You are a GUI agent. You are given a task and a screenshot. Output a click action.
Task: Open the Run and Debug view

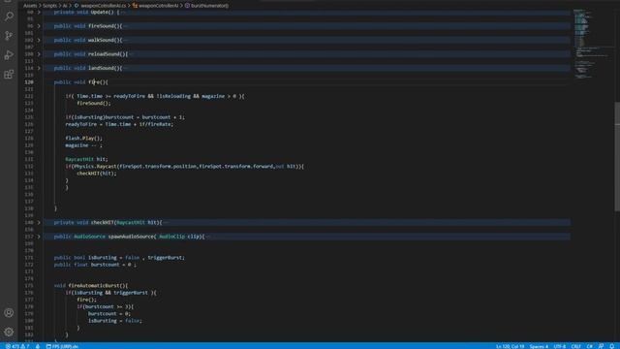9,55
